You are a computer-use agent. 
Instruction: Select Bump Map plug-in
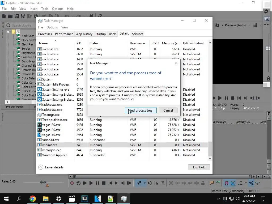tap(28, 61)
